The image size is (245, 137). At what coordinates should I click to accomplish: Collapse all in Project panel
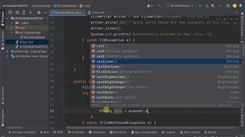click(x=30, y=13)
